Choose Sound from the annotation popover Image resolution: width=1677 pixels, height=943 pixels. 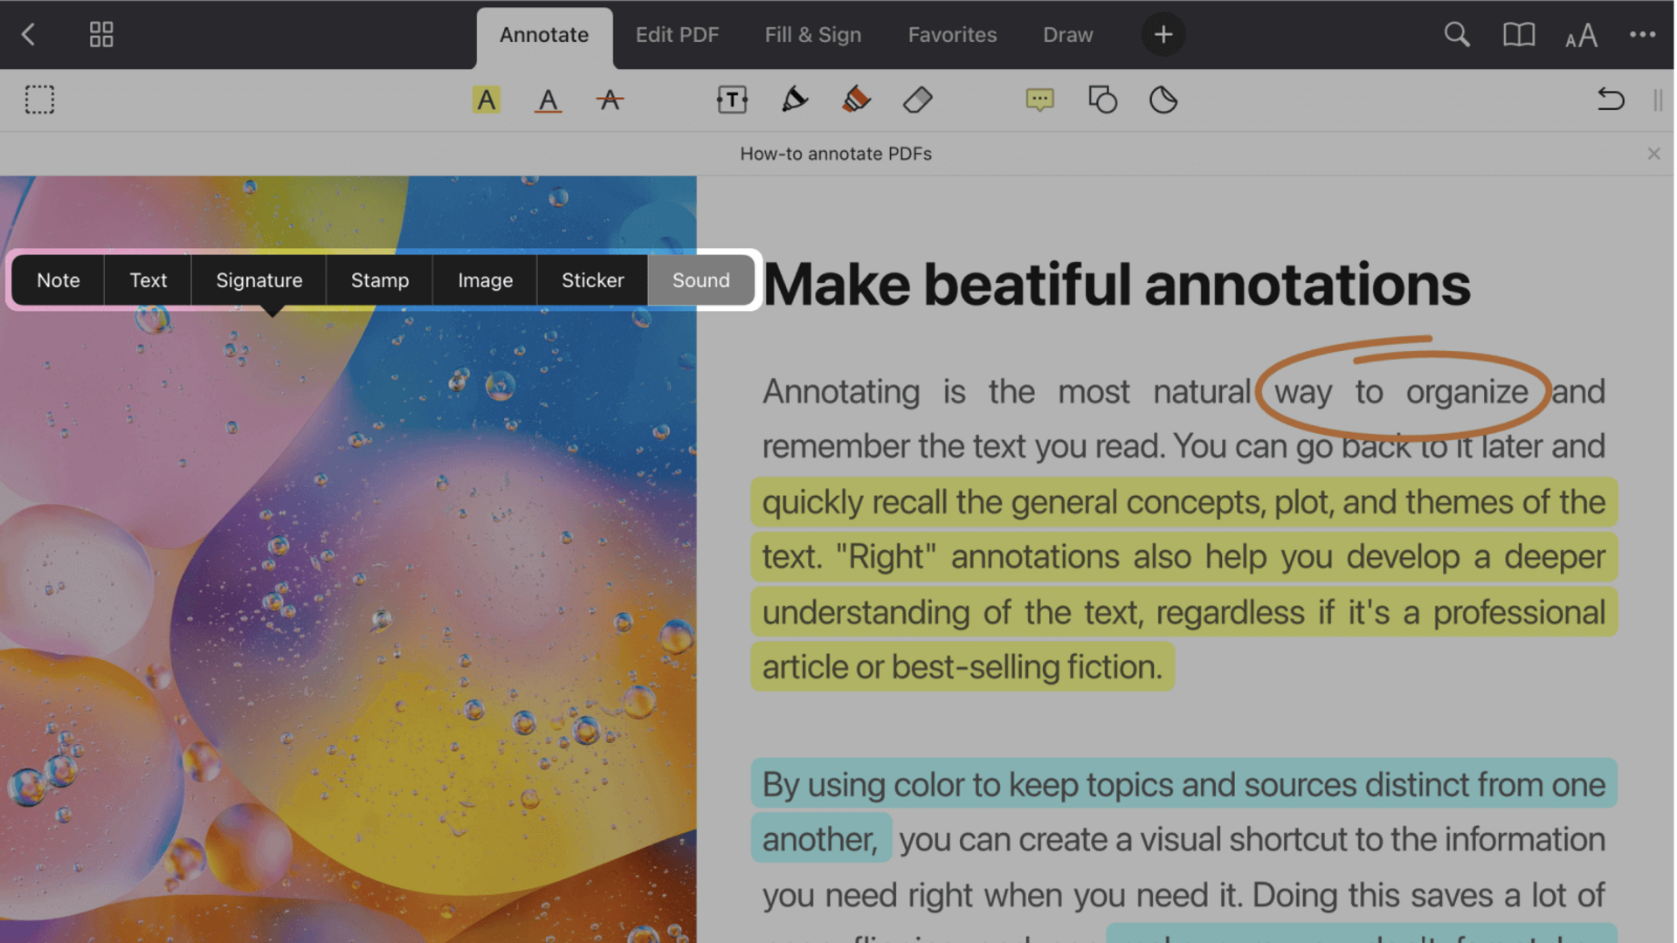coord(700,280)
